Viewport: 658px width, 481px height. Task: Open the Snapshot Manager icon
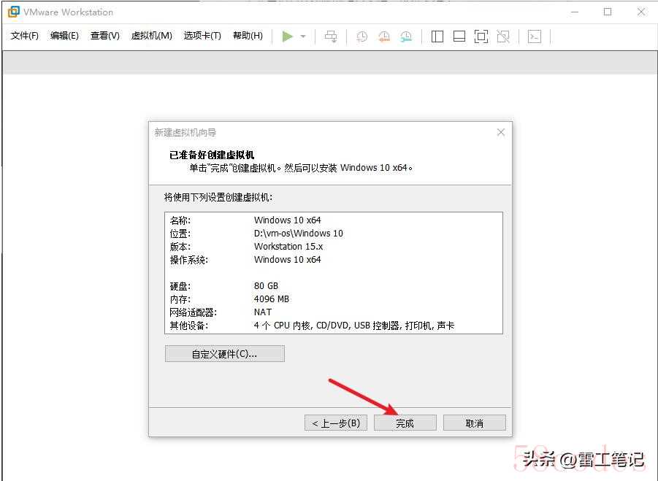[x=406, y=36]
